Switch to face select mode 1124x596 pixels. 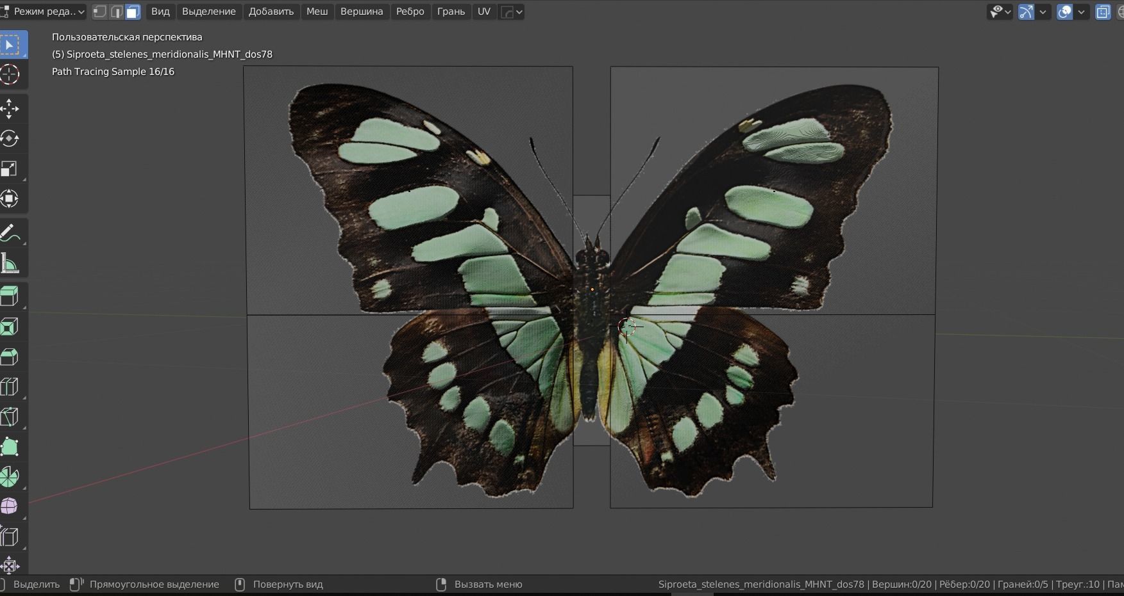pos(133,12)
